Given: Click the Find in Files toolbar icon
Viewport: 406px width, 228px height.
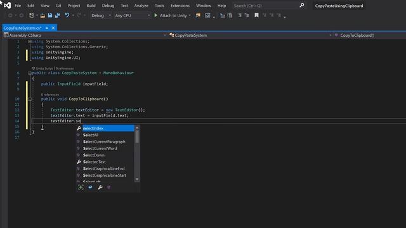Looking at the screenshot, I should (x=198, y=15).
